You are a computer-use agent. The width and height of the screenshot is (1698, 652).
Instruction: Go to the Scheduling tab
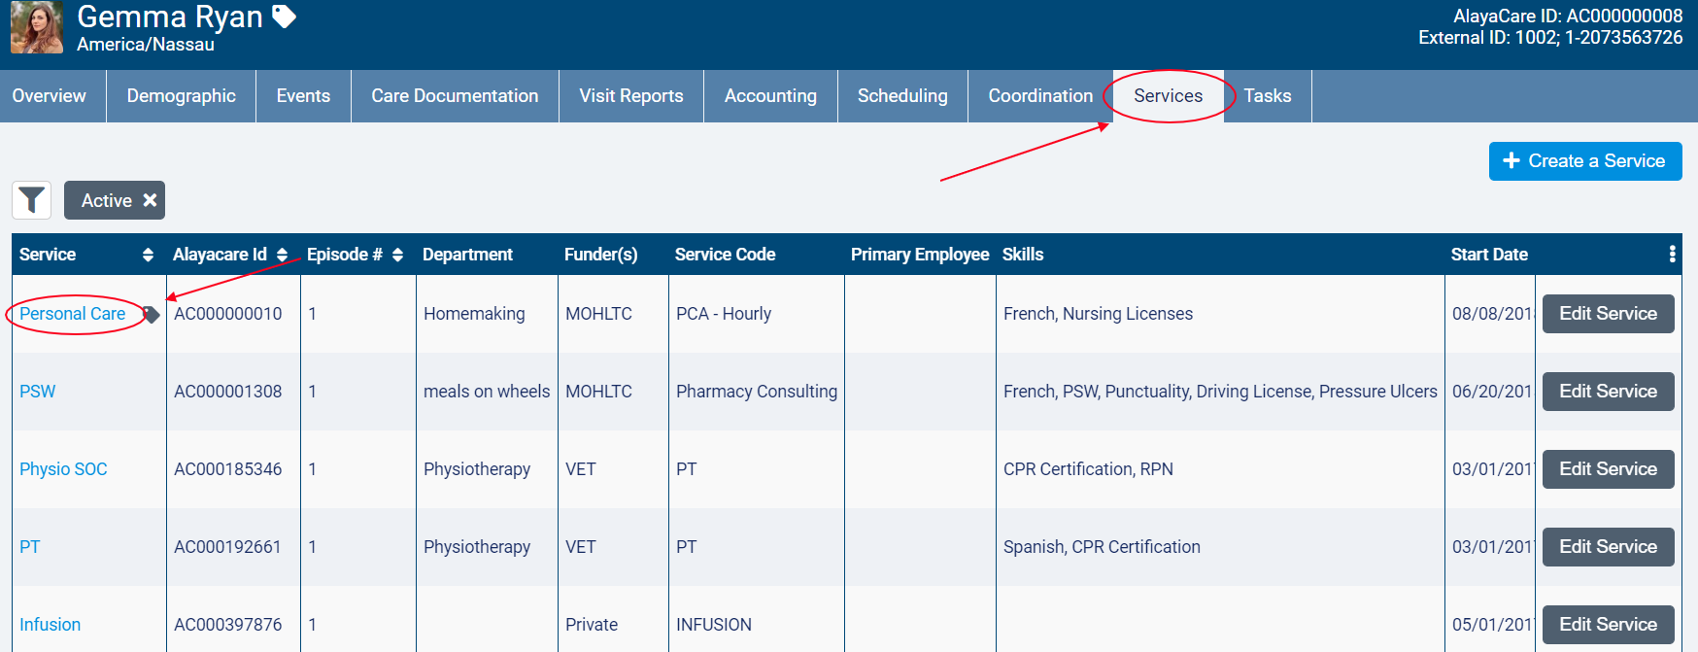902,96
